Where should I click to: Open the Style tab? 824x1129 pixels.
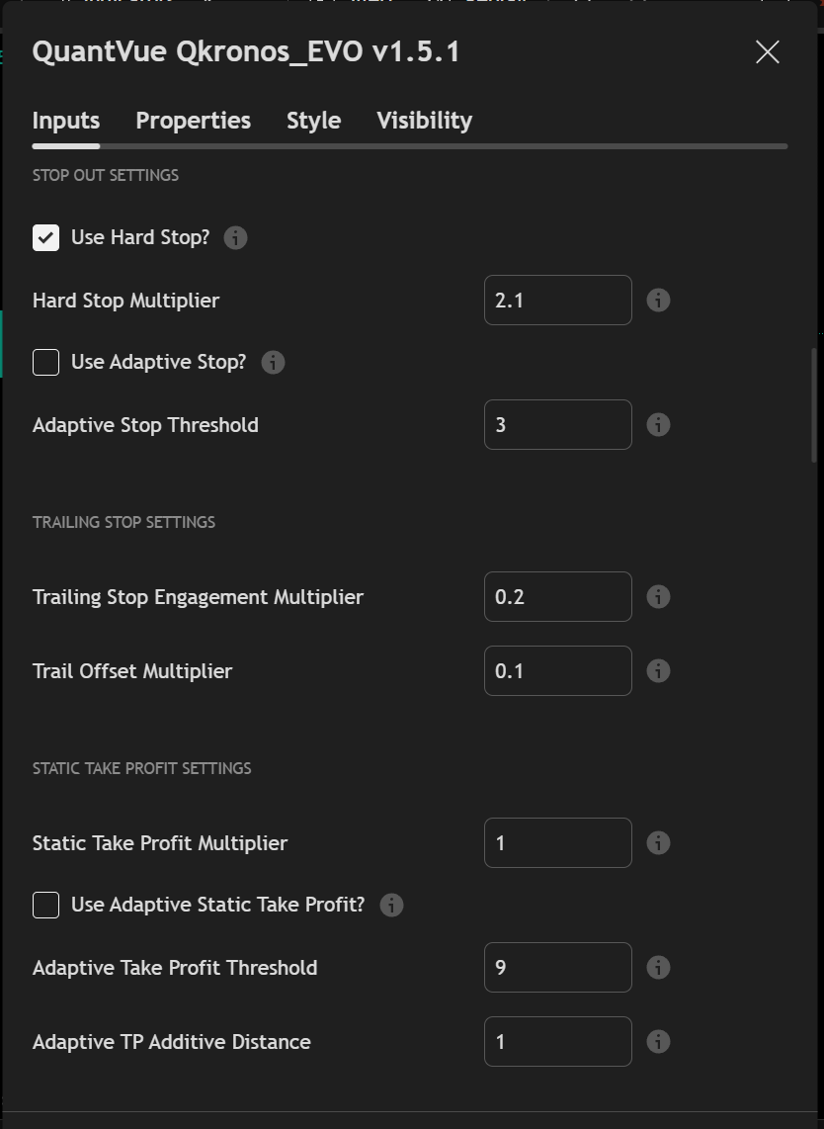click(313, 121)
